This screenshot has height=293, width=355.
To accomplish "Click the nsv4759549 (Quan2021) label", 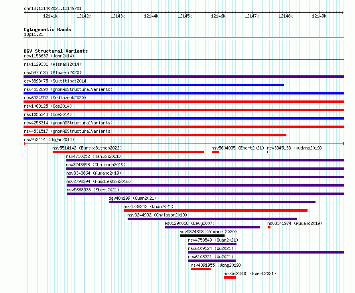I will point(213,240).
